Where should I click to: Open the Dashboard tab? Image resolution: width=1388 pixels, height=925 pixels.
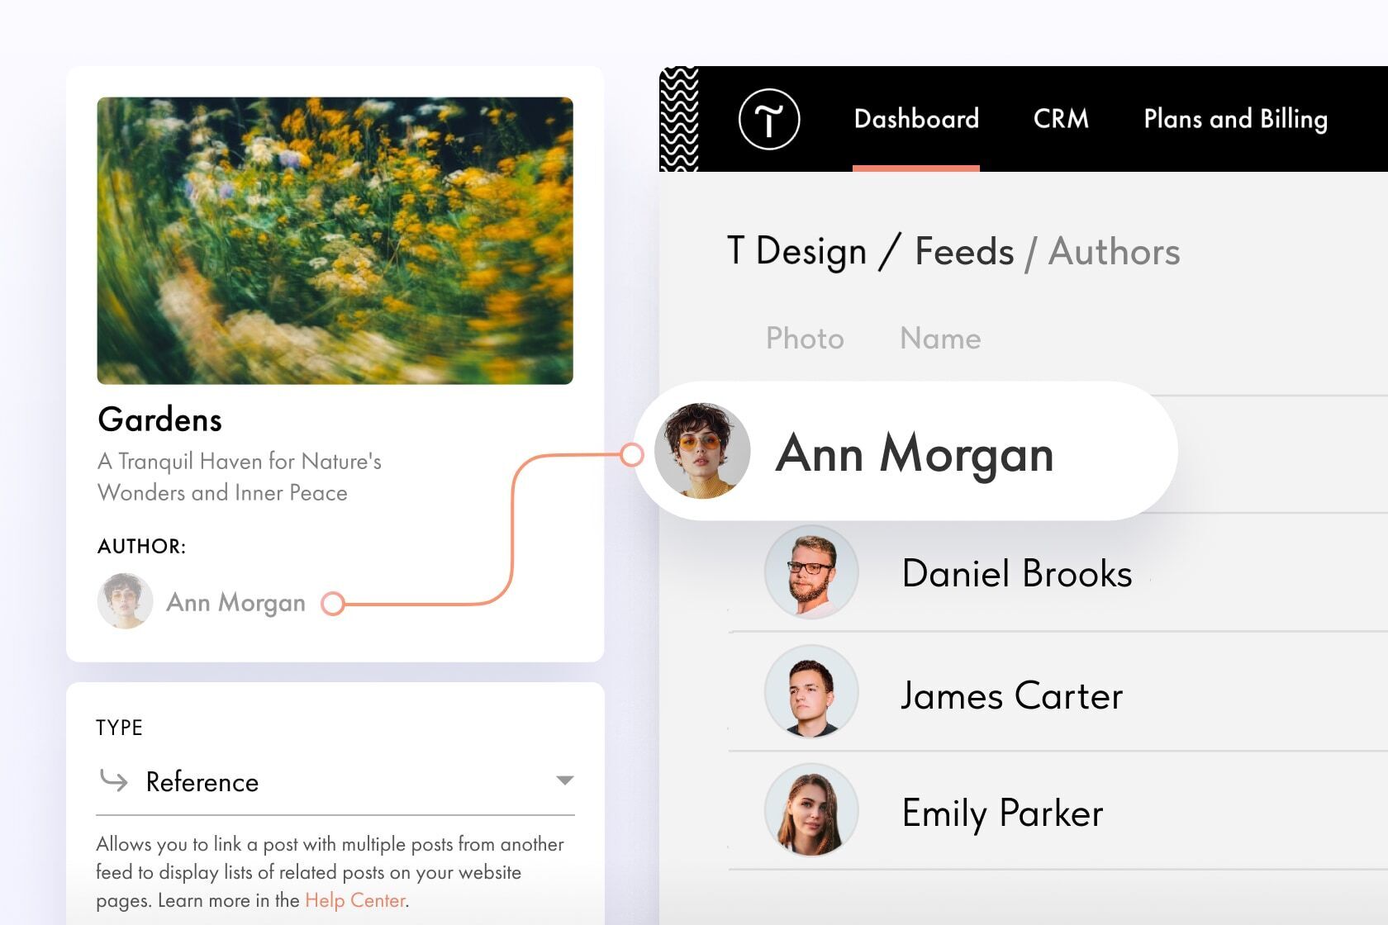(x=916, y=119)
